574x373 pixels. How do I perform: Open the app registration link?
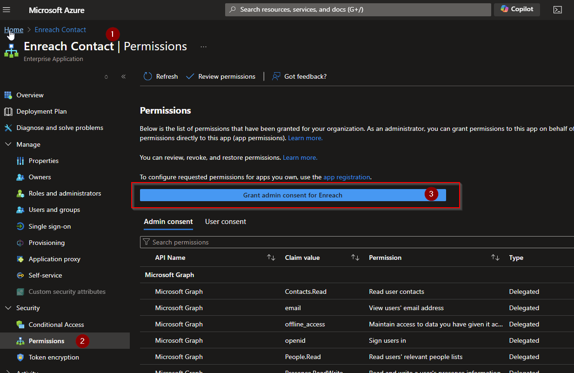[347, 177]
